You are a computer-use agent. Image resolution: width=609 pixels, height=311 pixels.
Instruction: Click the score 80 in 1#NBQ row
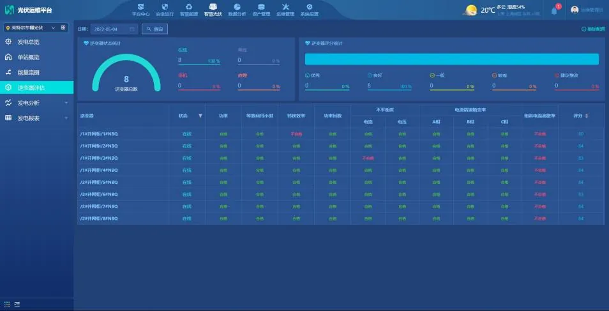[x=581, y=134]
